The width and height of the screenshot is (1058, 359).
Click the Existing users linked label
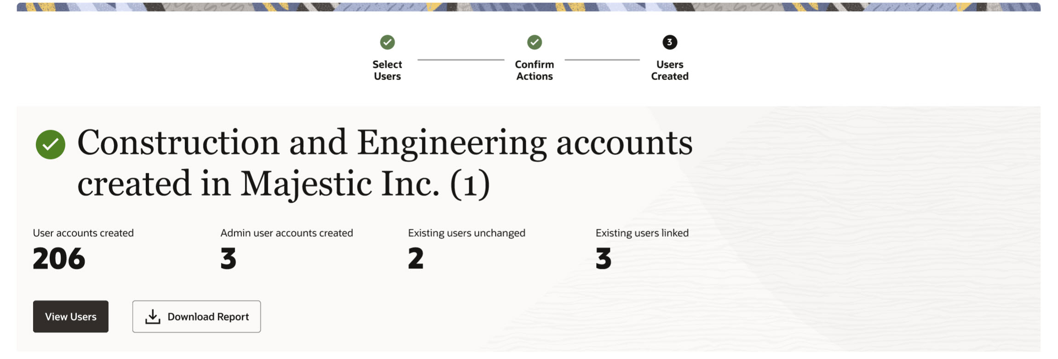coord(642,233)
